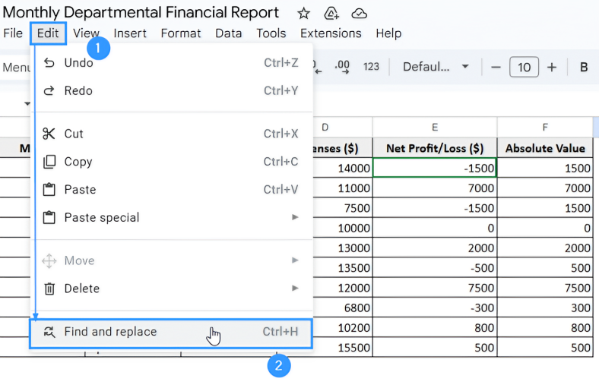
Task: Star the Monthly Departmental Financial Report document
Action: tap(303, 14)
